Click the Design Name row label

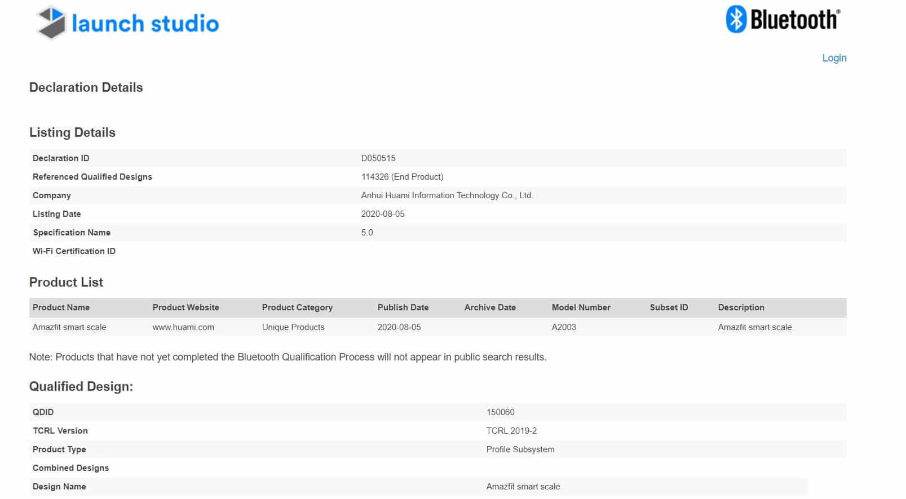pos(59,487)
